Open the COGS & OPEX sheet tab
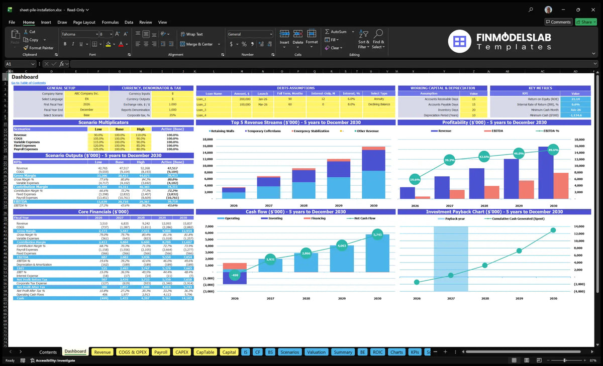 click(133, 352)
